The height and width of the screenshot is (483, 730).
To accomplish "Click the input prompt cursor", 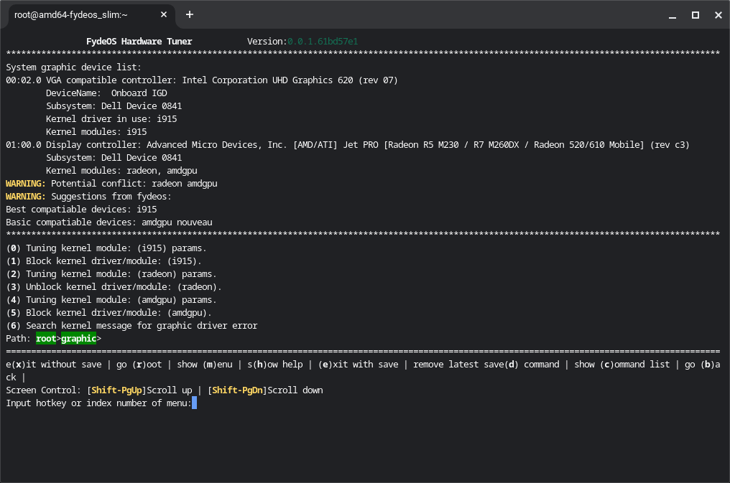I will 194,403.
